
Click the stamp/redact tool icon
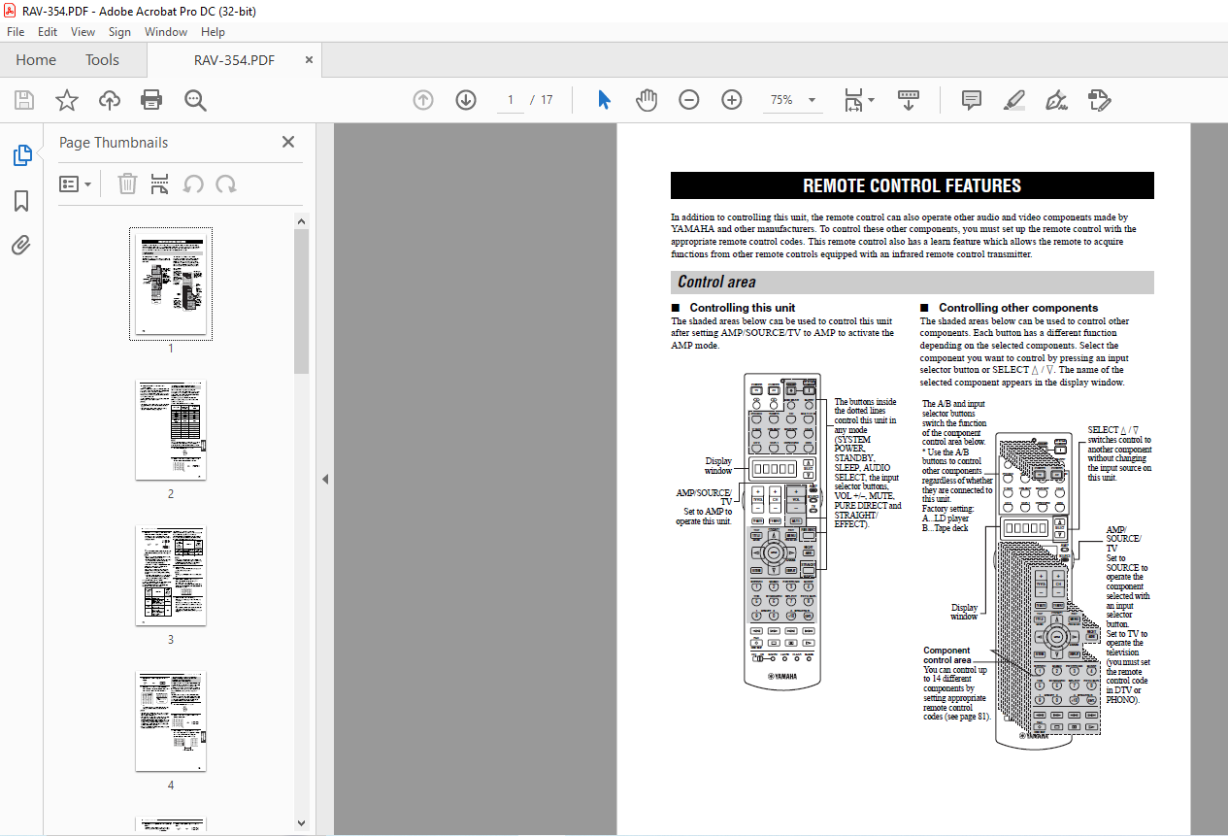pos(1099,100)
